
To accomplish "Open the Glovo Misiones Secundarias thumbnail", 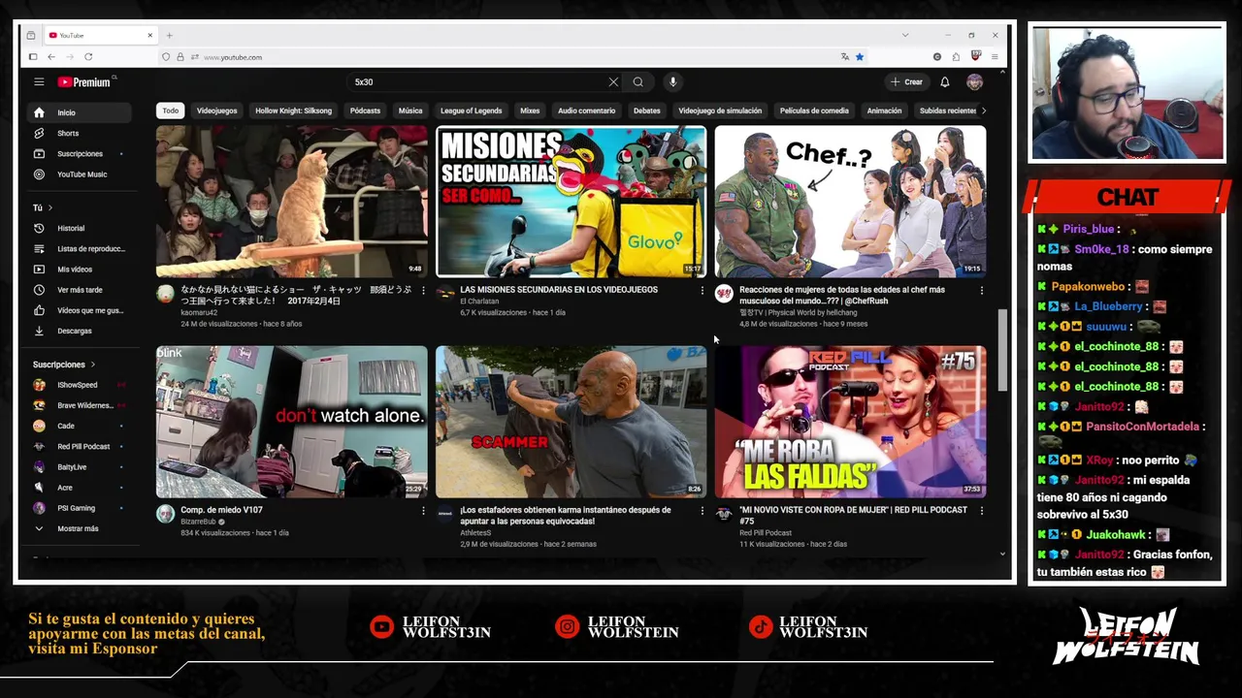I will [571, 202].
